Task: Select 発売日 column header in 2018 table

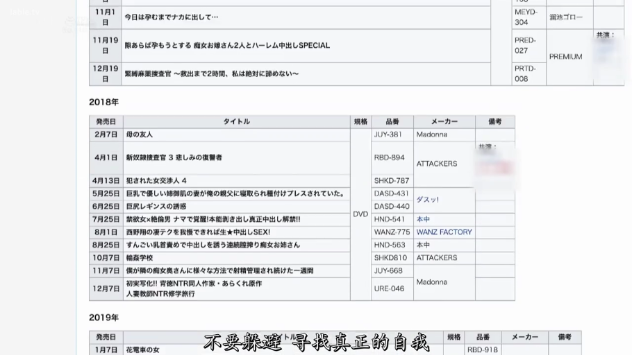Action: [106, 121]
